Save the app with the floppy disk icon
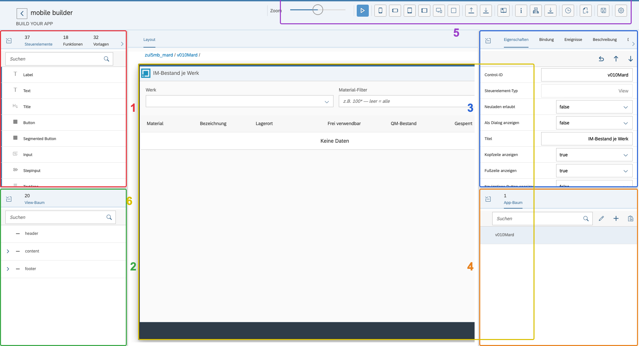The width and height of the screenshot is (639, 346). 603,11
